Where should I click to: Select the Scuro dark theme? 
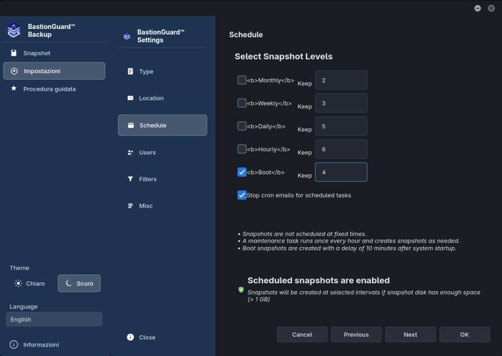[79, 283]
